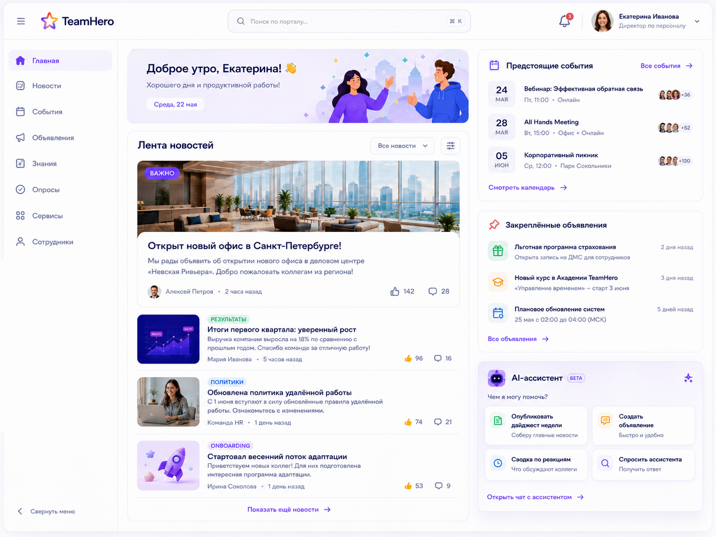Open «Новости» in sidebar
716x537 pixels.
pos(60,86)
